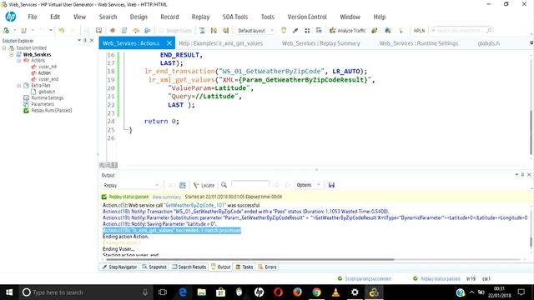The width and height of the screenshot is (534, 300).
Task: Click magnifier in Output panel toolbar
Action: [224, 185]
